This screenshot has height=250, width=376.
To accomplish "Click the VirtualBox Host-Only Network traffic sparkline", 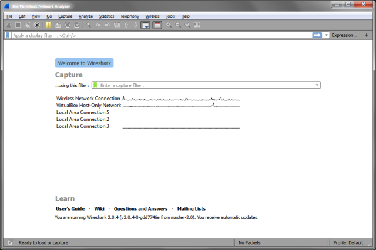I will [x=182, y=105].
